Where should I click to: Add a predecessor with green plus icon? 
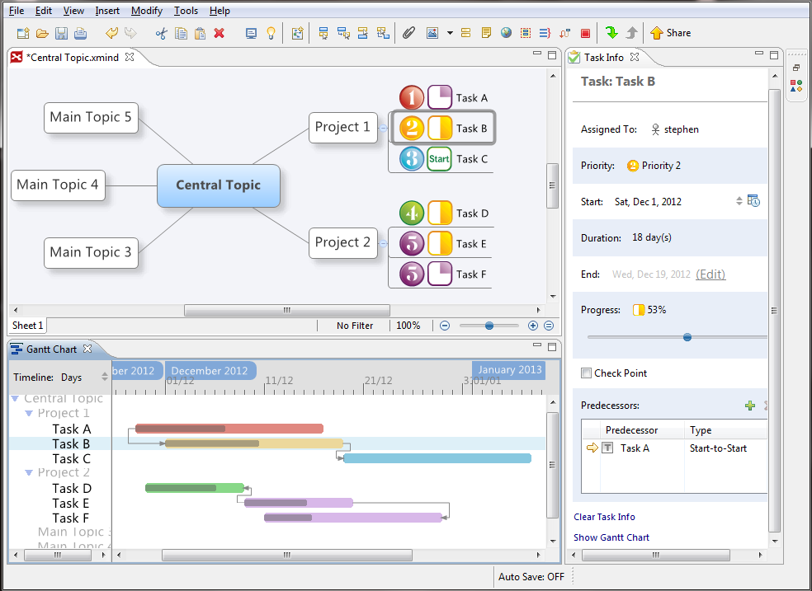tap(749, 406)
